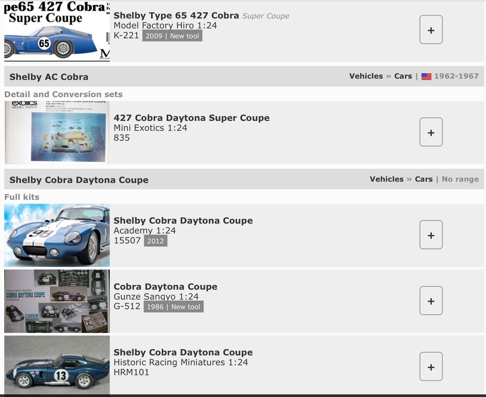Open Academy Shelby Cobra Daytona Coupe title

(x=183, y=221)
